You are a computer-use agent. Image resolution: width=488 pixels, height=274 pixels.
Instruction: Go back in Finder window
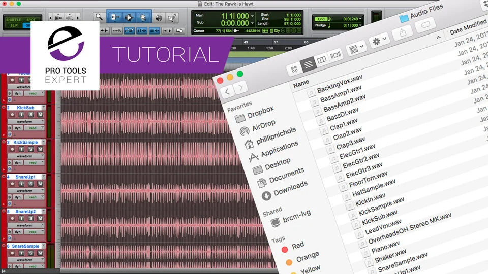pyautogui.click(x=228, y=92)
